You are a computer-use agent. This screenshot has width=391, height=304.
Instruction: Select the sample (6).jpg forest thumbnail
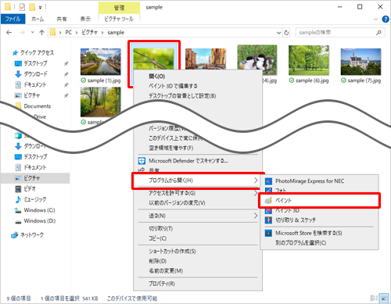[x=309, y=60]
